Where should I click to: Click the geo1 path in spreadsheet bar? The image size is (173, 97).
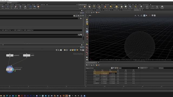click(x=98, y=65)
